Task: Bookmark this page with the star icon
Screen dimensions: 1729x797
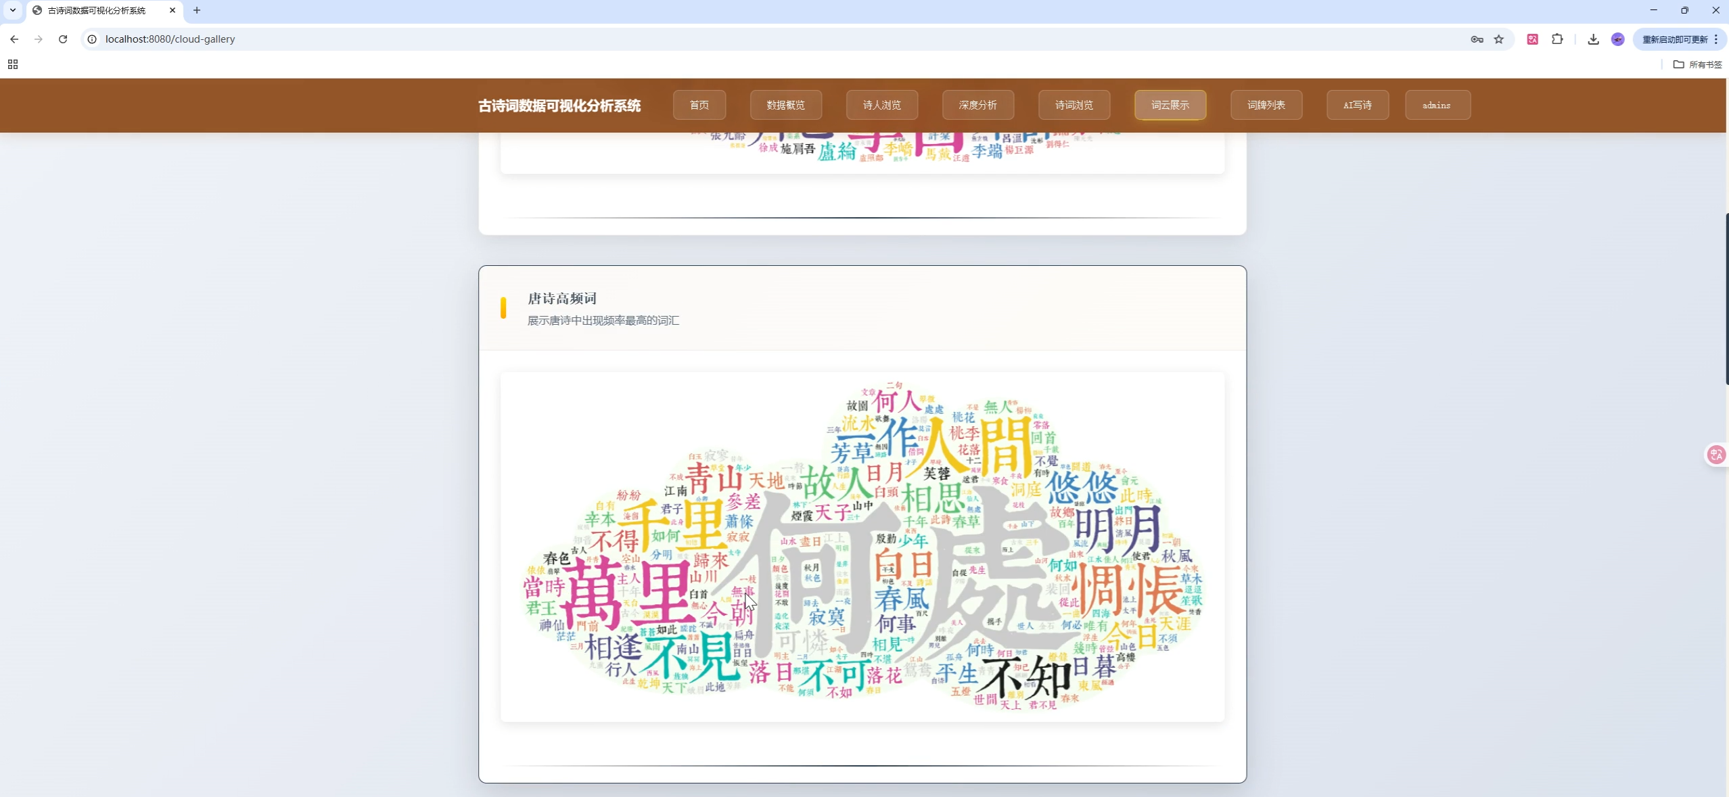Action: pyautogui.click(x=1499, y=39)
